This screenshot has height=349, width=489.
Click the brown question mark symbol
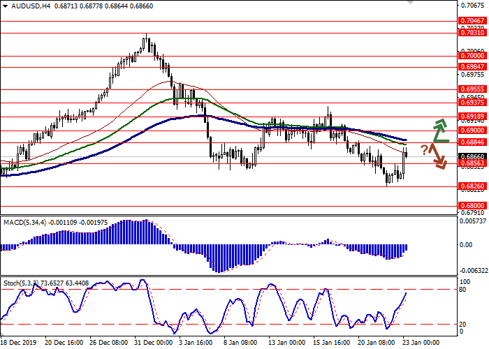point(424,149)
